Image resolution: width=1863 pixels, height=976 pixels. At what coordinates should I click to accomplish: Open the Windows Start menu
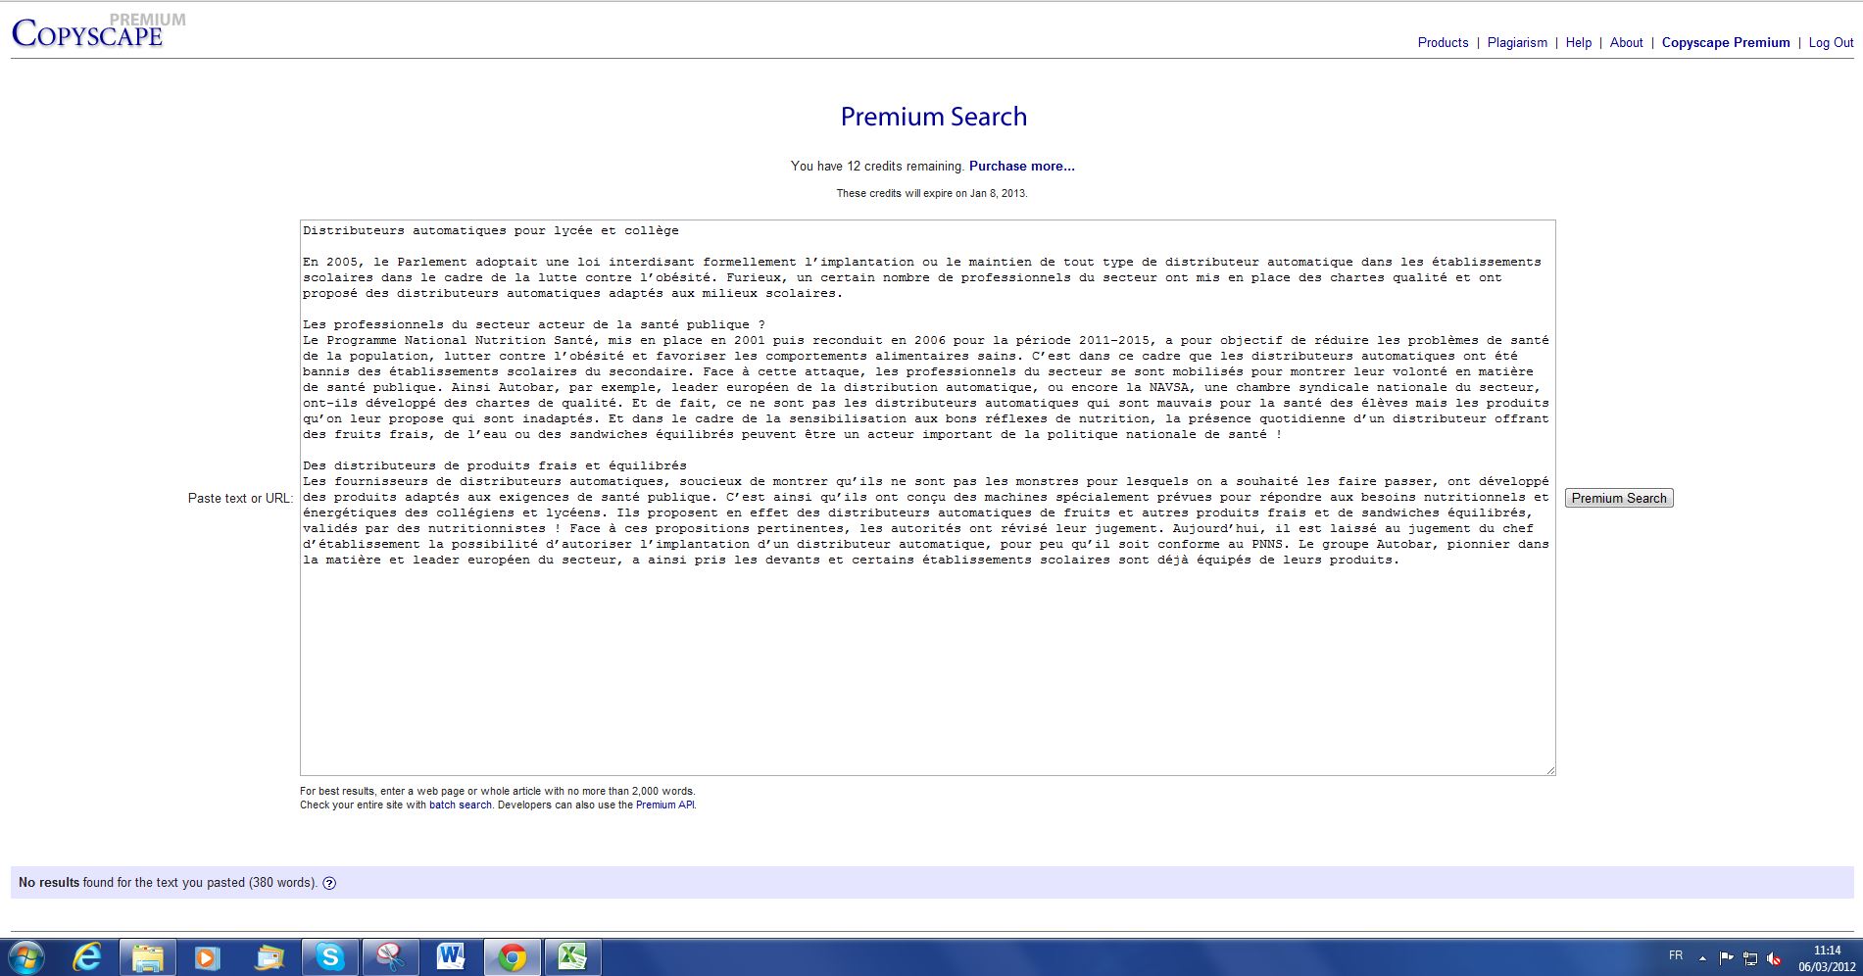26,956
